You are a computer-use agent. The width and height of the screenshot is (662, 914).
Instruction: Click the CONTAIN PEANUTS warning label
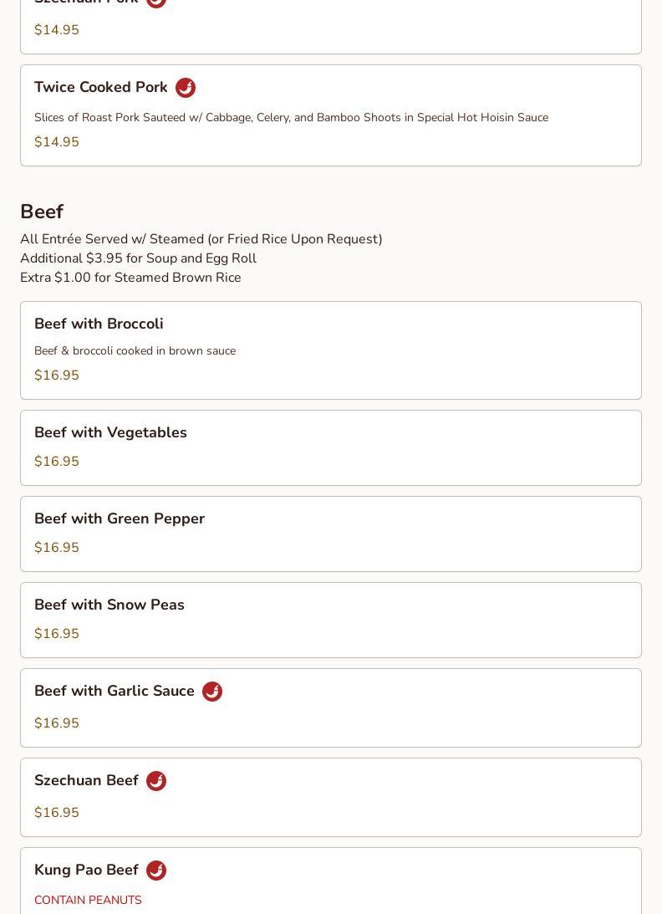point(88,900)
